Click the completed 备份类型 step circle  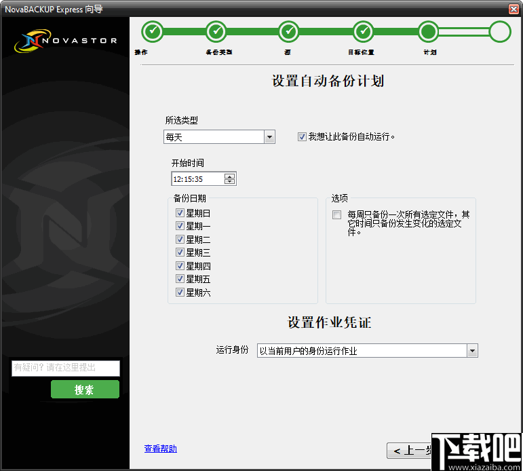(216, 31)
